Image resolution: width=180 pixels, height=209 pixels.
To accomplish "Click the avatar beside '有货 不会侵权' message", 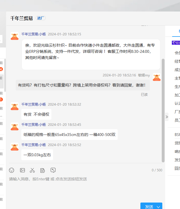I will pyautogui.click(x=15, y=106).
